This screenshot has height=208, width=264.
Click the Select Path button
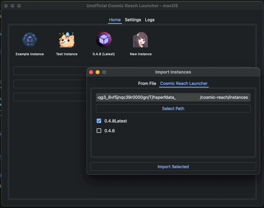tap(173, 108)
